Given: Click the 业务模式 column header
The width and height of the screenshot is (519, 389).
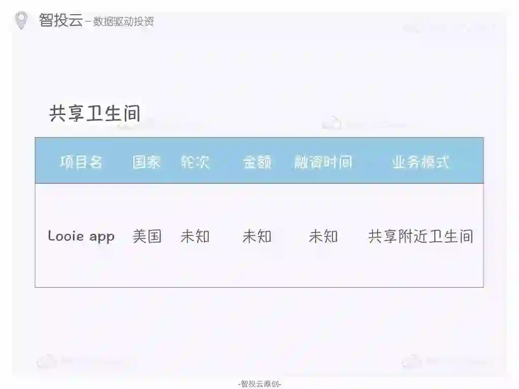Looking at the screenshot, I should (420, 162).
